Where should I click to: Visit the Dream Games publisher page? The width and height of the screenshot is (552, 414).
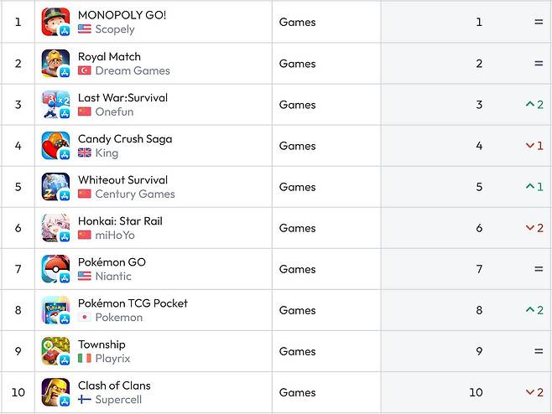[133, 70]
